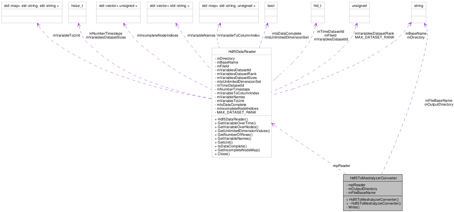Screen dimensions: 454x212
Task: Select the std::vector< unsigned > node
Action: [x=118, y=12]
